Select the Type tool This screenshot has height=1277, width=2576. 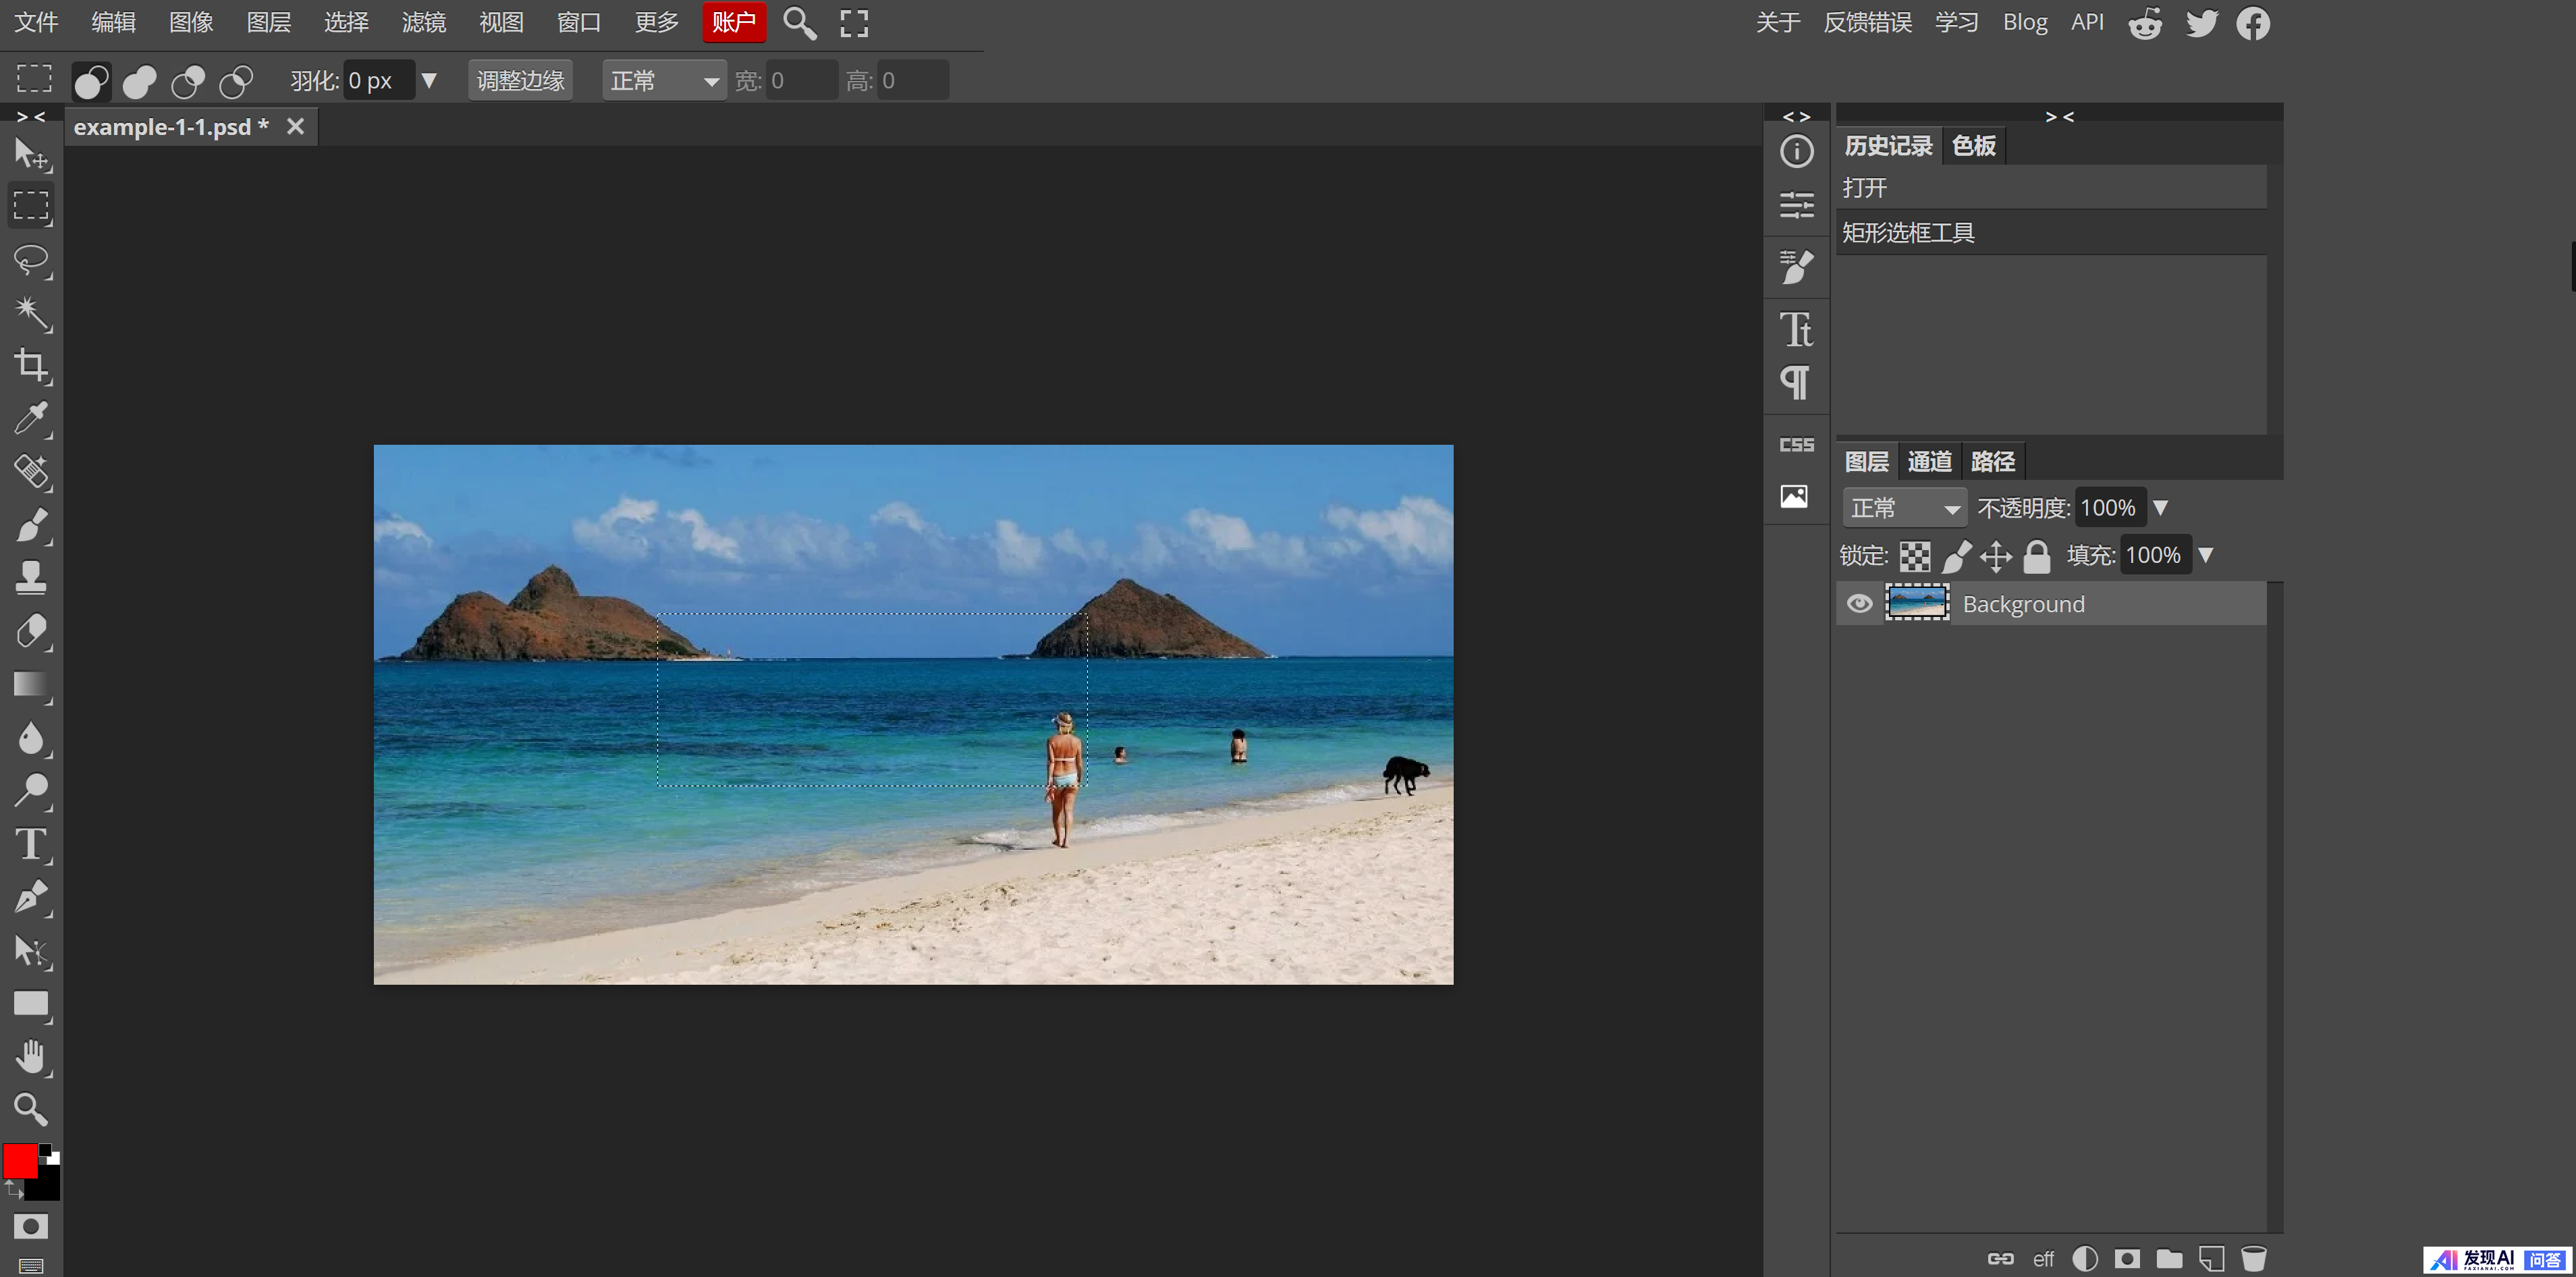tap(31, 845)
